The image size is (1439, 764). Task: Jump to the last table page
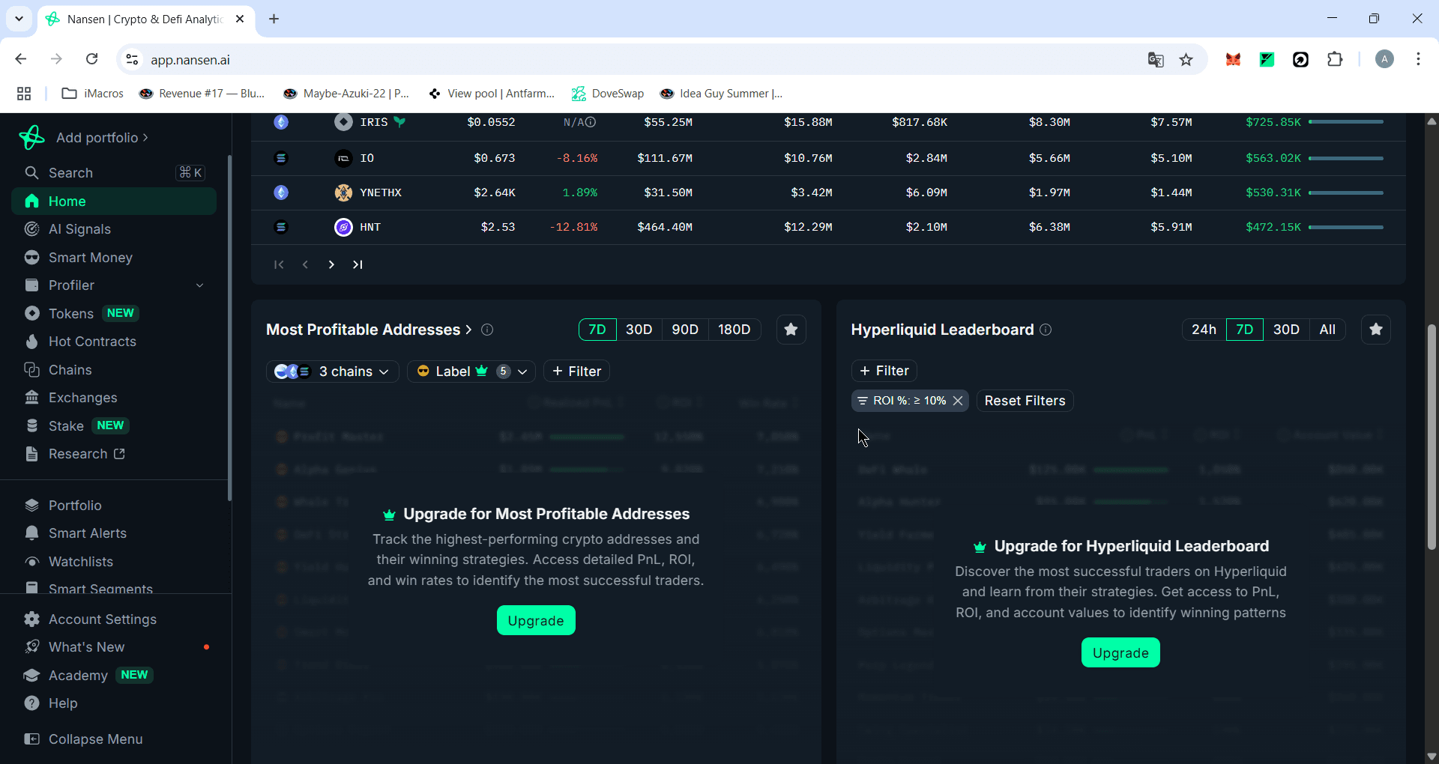point(358,264)
